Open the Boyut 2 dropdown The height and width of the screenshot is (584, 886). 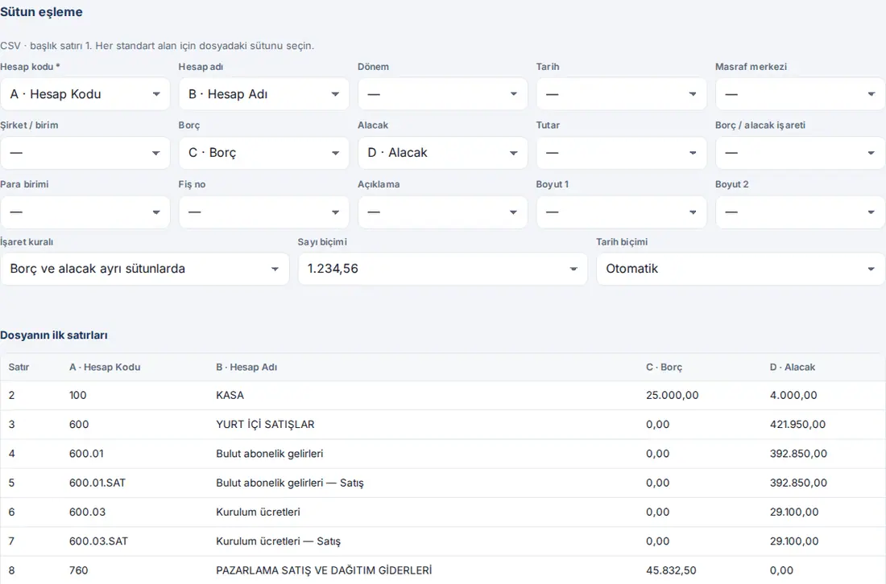800,212
